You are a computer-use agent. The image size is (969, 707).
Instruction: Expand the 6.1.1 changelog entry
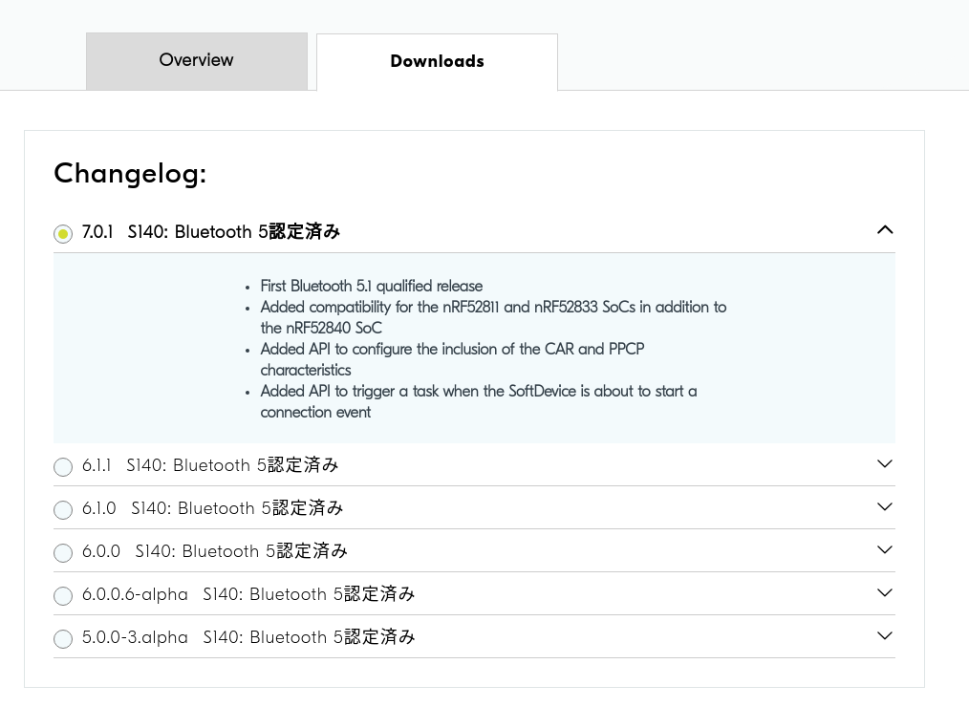[x=884, y=464]
